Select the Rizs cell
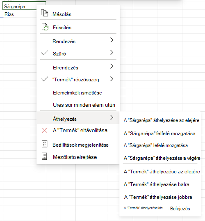The height and width of the screenshot is (221, 205). (20, 14)
